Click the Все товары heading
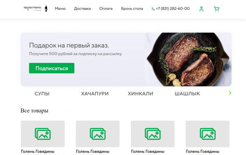Viewport: 246px width, 155px height. tap(34, 111)
